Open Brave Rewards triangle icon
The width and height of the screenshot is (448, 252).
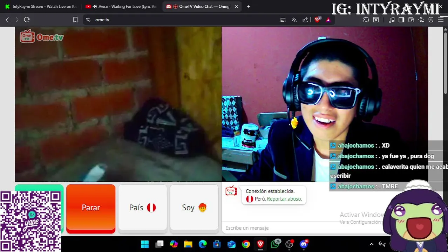pos(328,20)
